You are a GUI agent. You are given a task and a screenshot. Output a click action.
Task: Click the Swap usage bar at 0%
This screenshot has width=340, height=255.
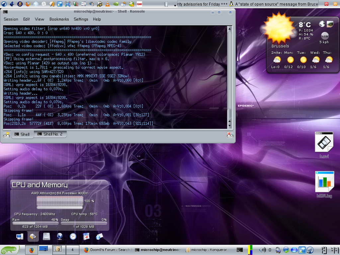point(84,223)
